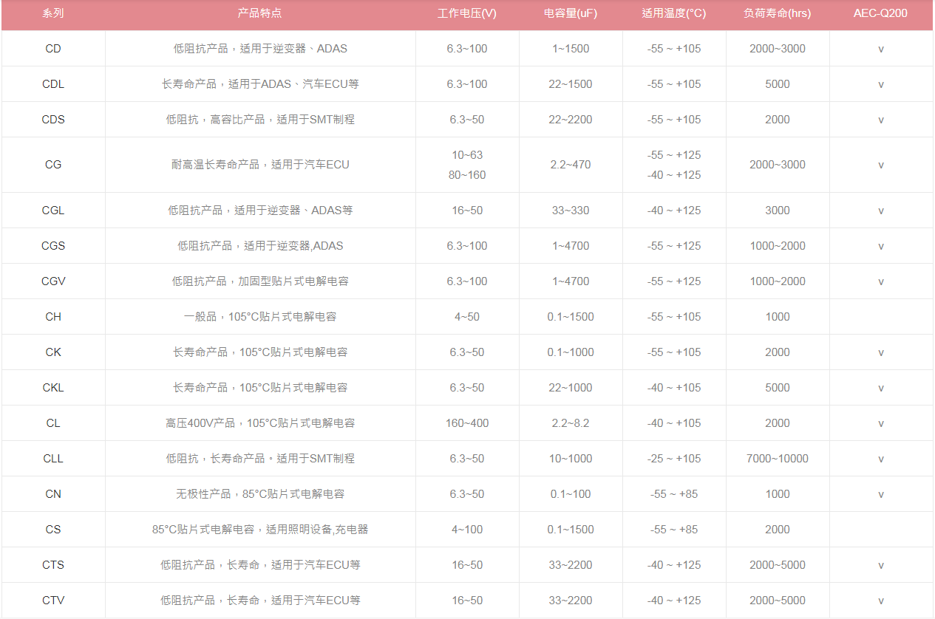Click the 适用温度(℃) column header
The image size is (935, 619).
click(674, 13)
